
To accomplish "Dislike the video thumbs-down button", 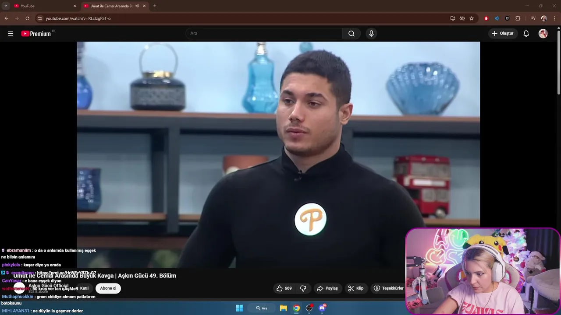I will pos(303,288).
